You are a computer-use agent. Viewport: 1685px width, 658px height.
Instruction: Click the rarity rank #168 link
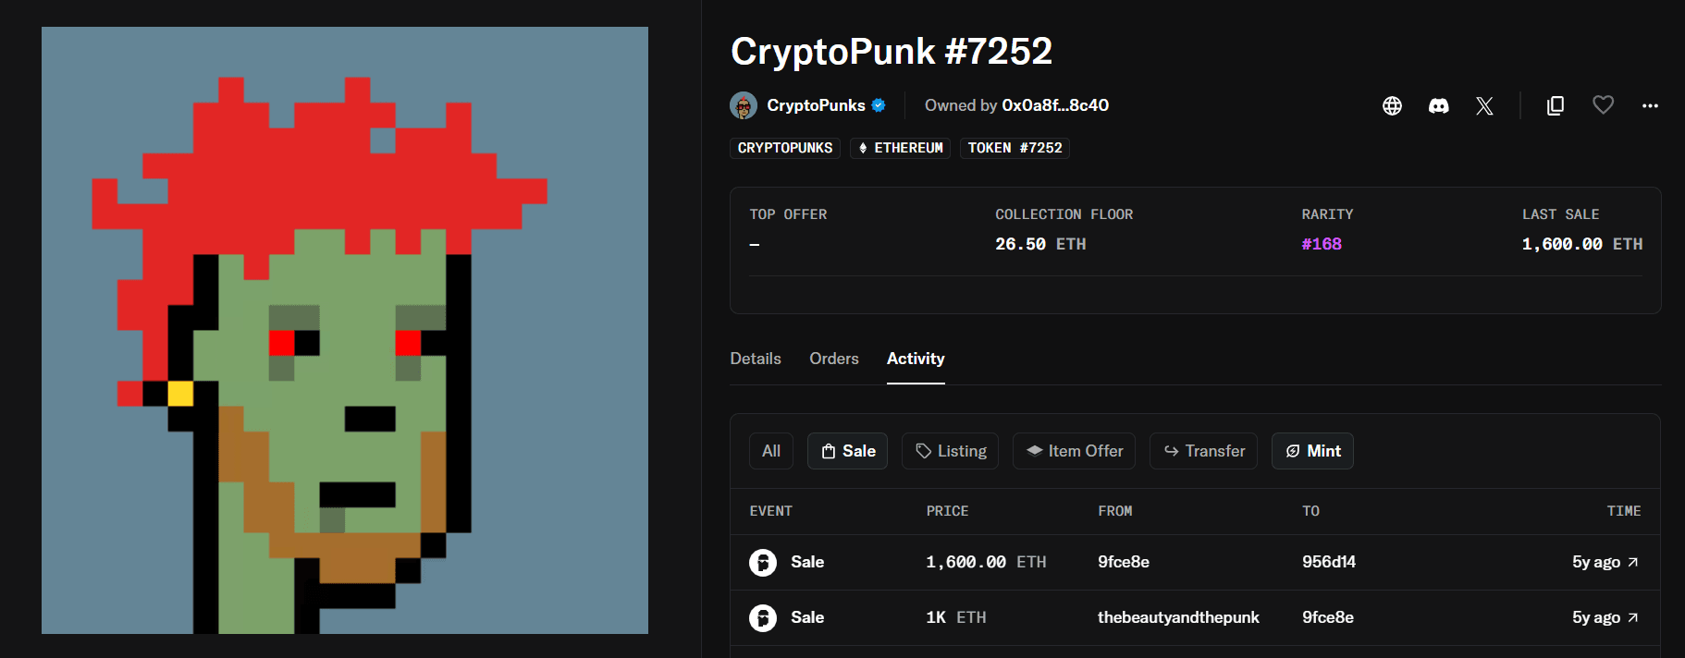(x=1322, y=244)
